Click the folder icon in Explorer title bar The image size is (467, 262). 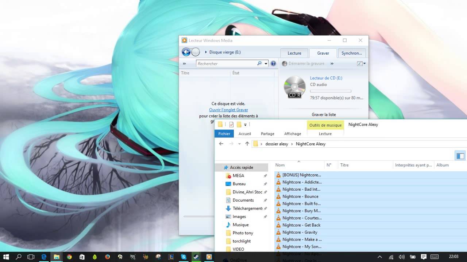[220, 124]
